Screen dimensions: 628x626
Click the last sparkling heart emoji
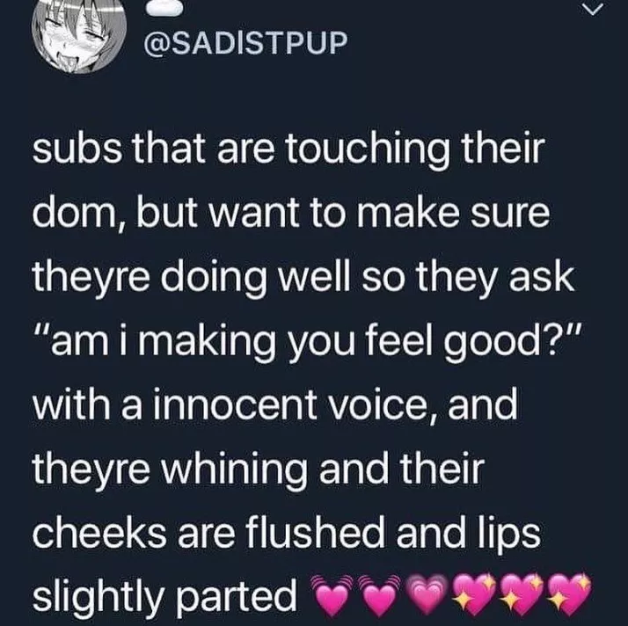[x=570, y=594]
